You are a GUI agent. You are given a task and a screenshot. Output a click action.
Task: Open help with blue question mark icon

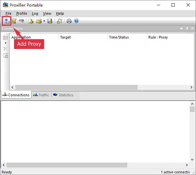(76, 21)
